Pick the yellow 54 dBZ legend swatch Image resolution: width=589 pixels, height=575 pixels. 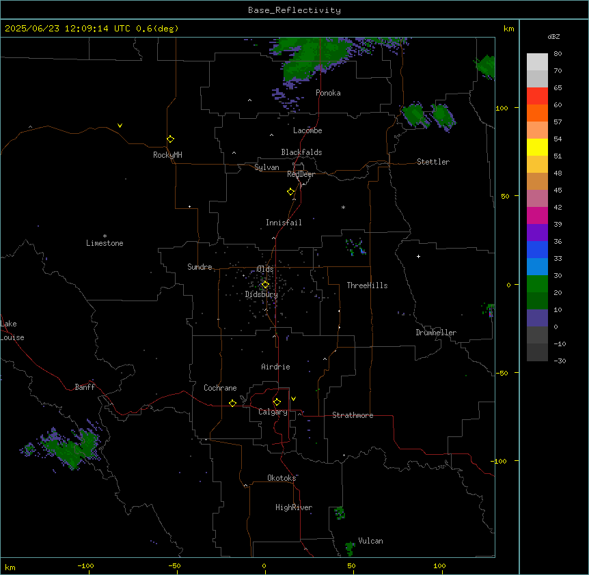coord(537,147)
